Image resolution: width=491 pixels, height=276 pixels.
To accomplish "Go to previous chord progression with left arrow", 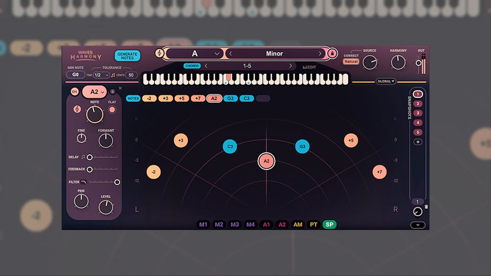I will [206, 66].
